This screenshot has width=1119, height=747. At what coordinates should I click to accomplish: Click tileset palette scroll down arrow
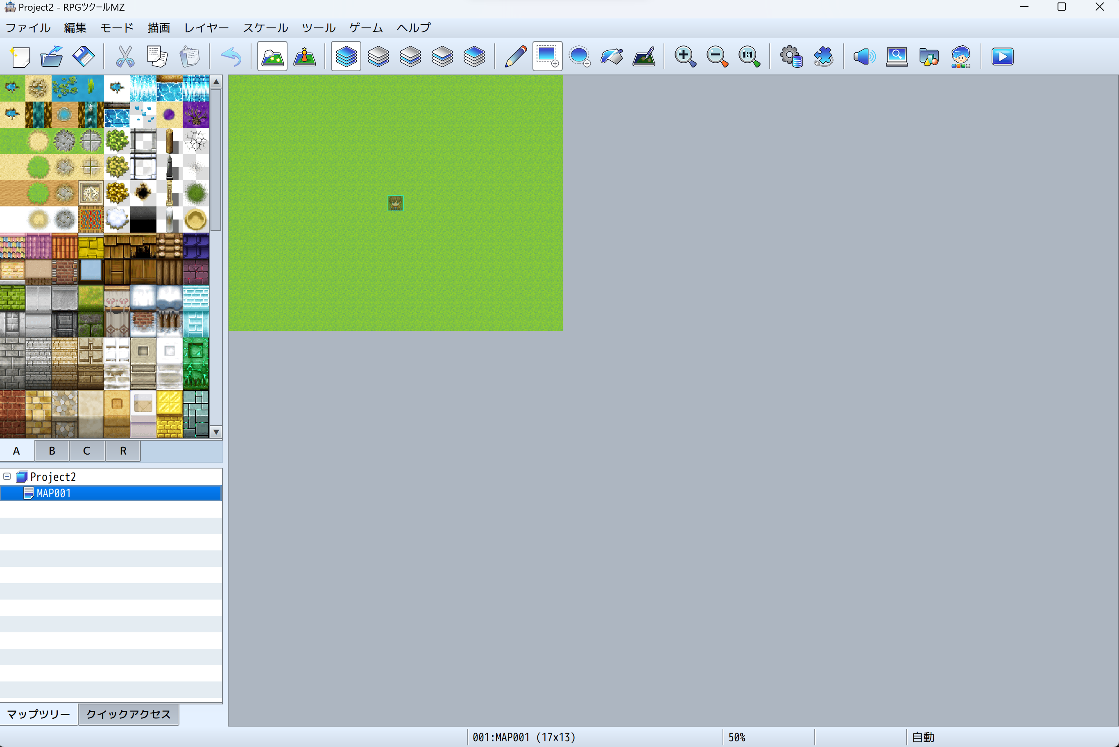pyautogui.click(x=216, y=432)
